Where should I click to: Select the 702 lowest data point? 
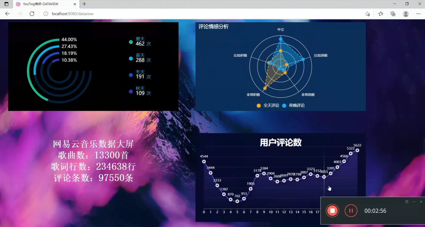tap(237, 201)
